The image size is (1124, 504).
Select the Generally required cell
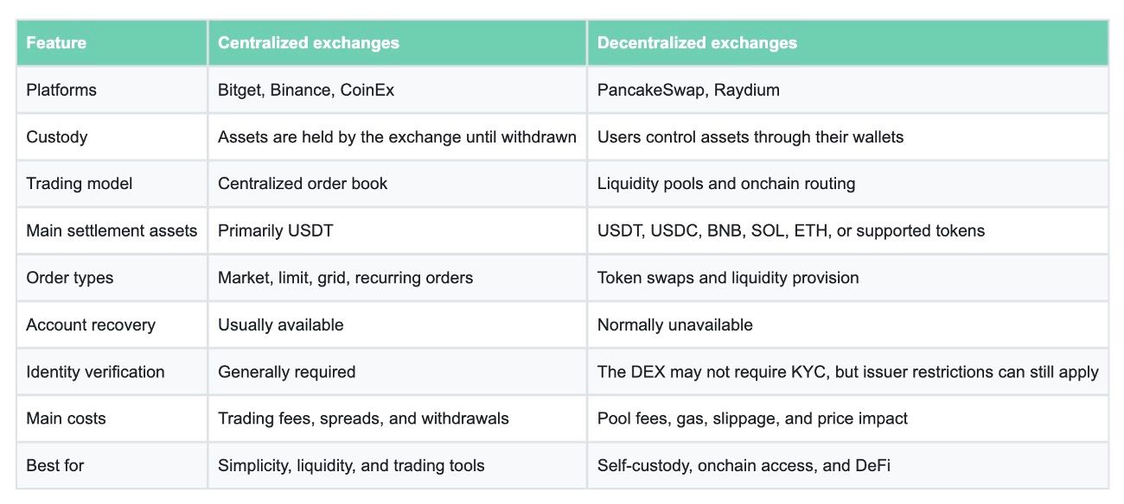click(x=397, y=372)
